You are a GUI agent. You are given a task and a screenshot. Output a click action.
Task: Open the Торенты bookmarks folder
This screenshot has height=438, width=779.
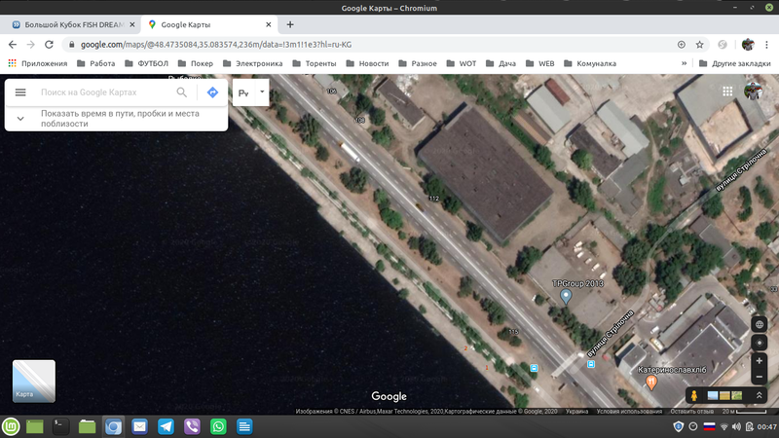315,63
